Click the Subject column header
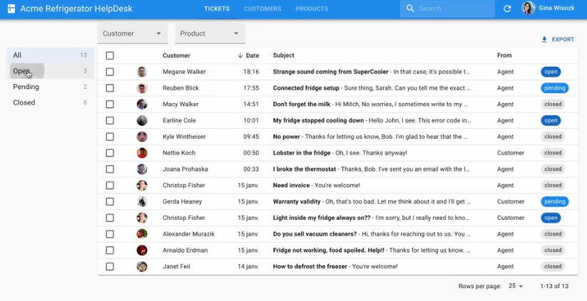The width and height of the screenshot is (587, 301). pyautogui.click(x=283, y=56)
